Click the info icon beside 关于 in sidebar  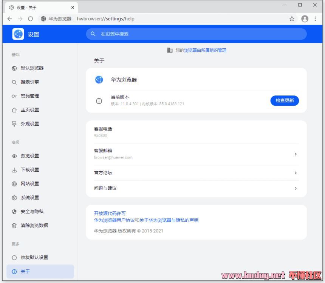coord(14,272)
